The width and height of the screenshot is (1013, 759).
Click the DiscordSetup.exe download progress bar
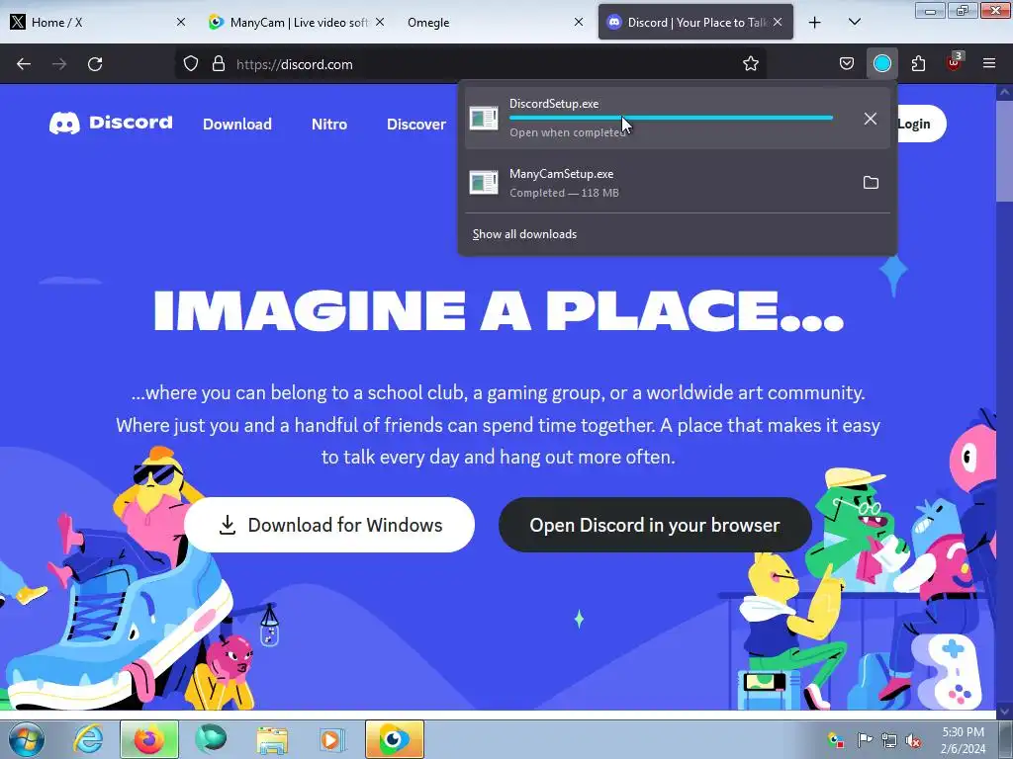(671, 119)
